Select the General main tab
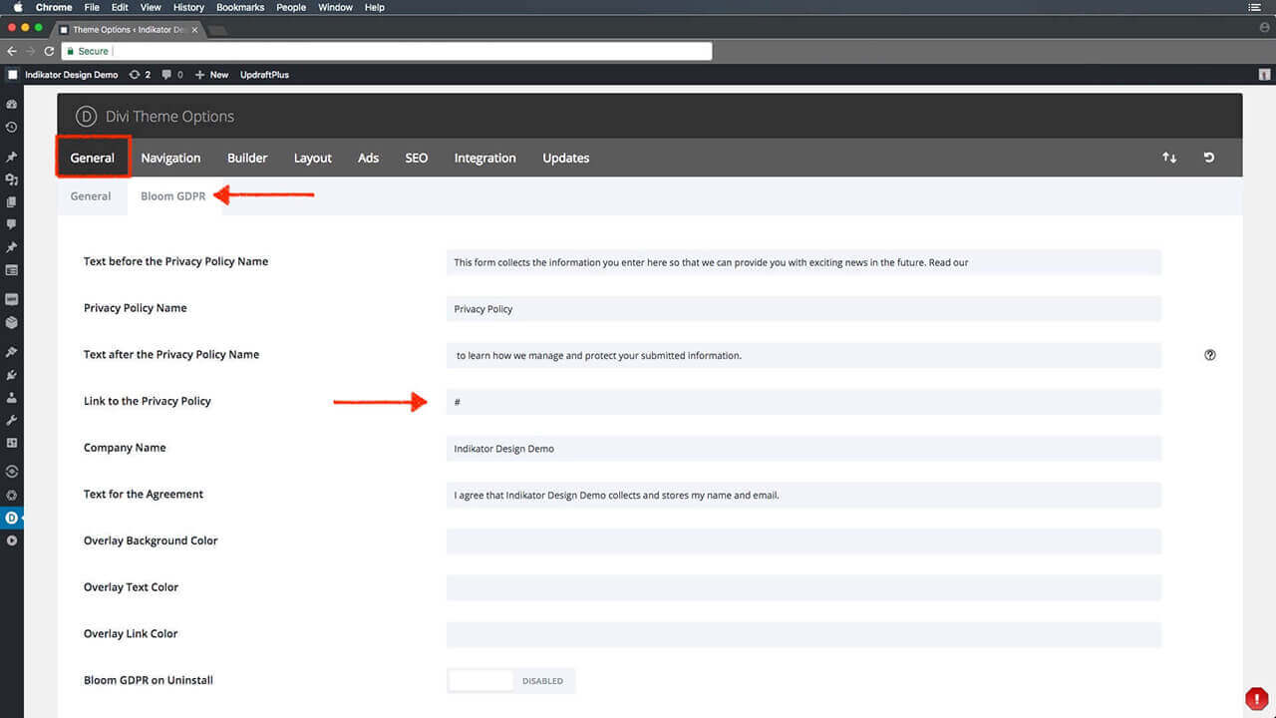The height and width of the screenshot is (718, 1276). coord(93,158)
